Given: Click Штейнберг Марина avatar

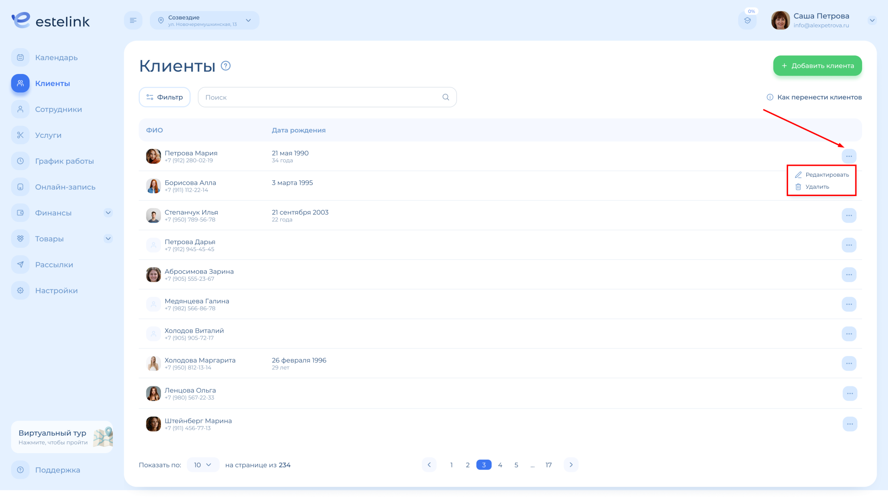Looking at the screenshot, I should [153, 424].
